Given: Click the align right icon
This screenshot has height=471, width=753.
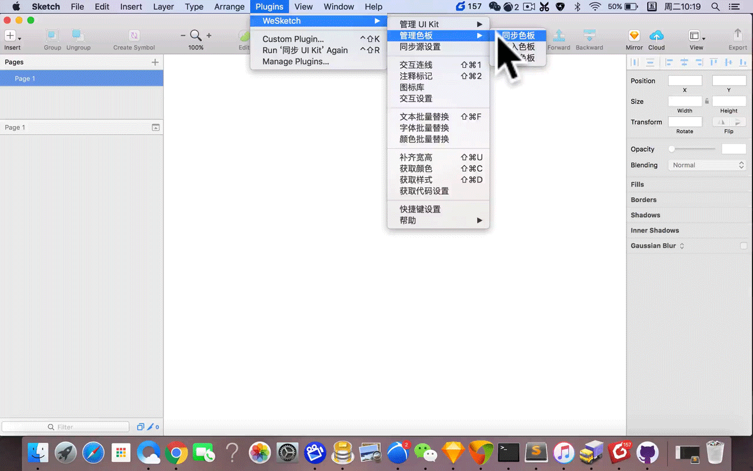Looking at the screenshot, I should (698, 62).
